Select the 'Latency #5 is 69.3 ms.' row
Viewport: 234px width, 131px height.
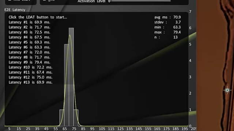click(29, 42)
